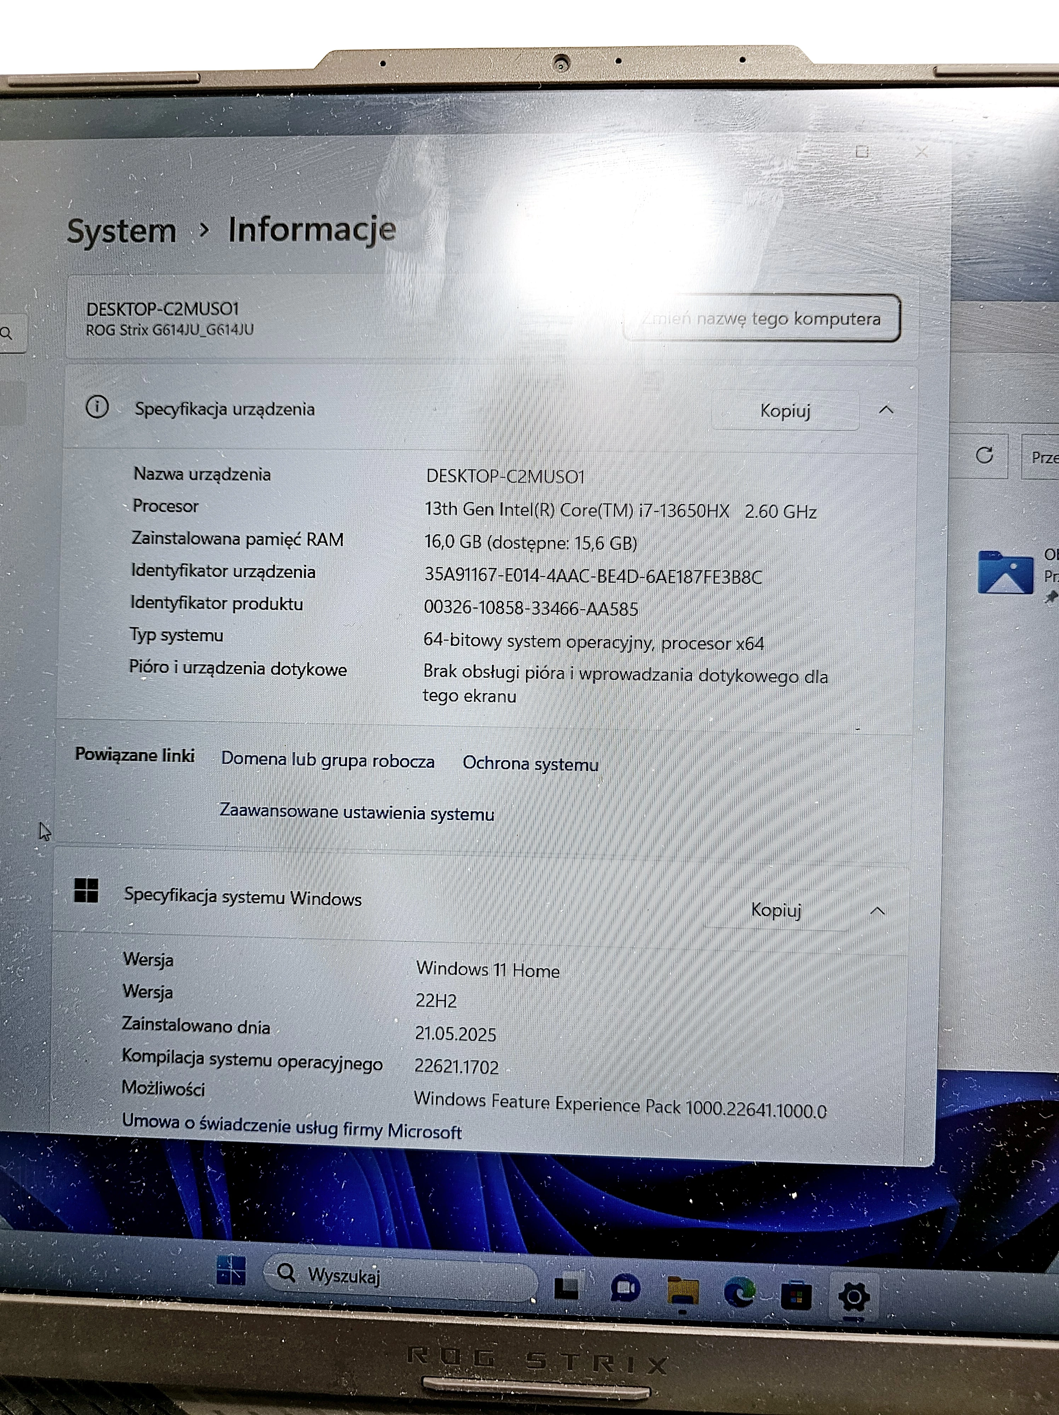
Task: Collapse the Specyfikacja systemu Windows chevron
Action: point(878,910)
